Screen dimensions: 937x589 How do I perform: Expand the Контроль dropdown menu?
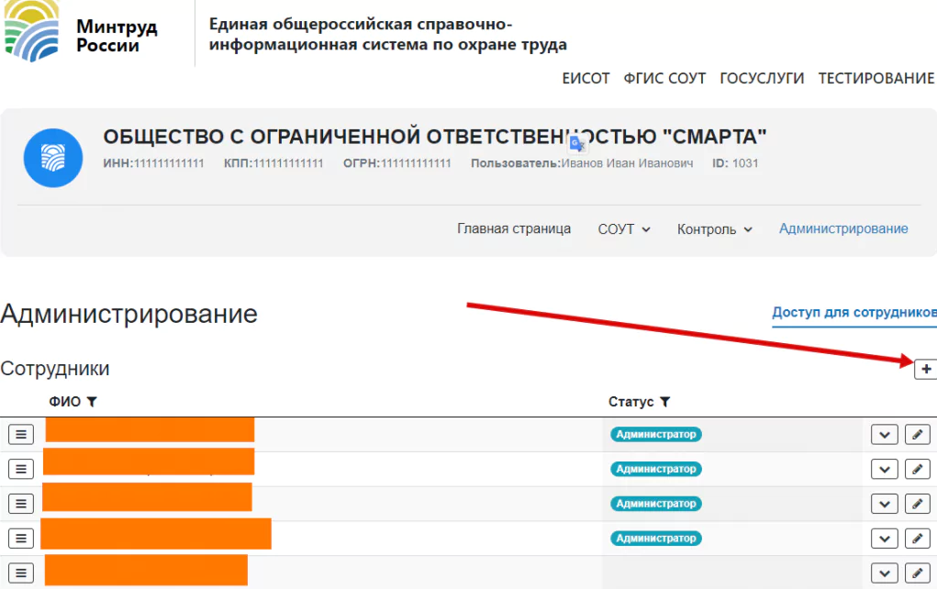pyautogui.click(x=714, y=229)
